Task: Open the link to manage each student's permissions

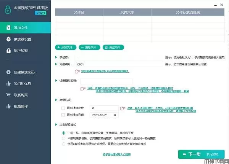Action: click(166, 111)
